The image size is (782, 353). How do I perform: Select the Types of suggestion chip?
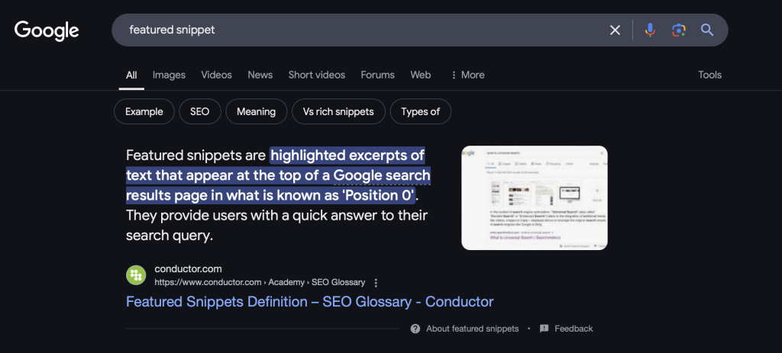point(421,111)
